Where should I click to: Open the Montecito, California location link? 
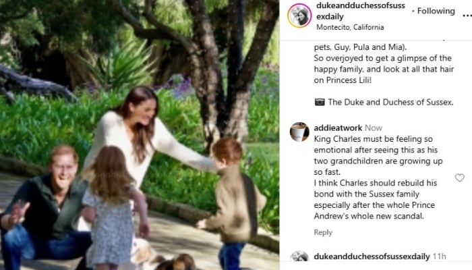coord(350,27)
